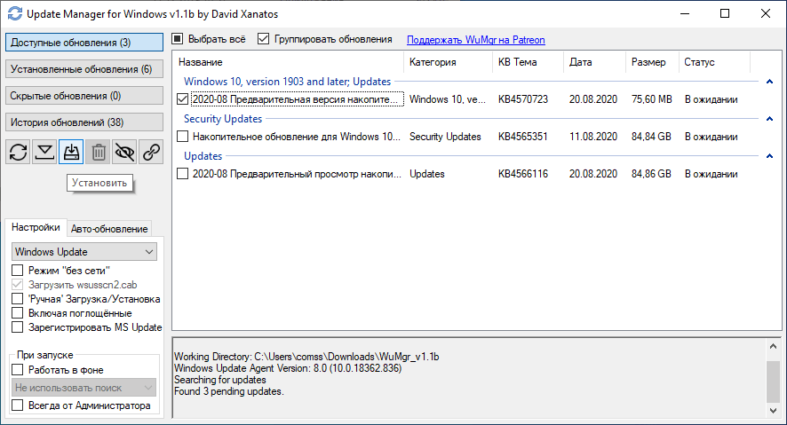The width and height of the screenshot is (787, 425).
Task: Sort by 'KB Тема' column header
Action: pos(528,62)
